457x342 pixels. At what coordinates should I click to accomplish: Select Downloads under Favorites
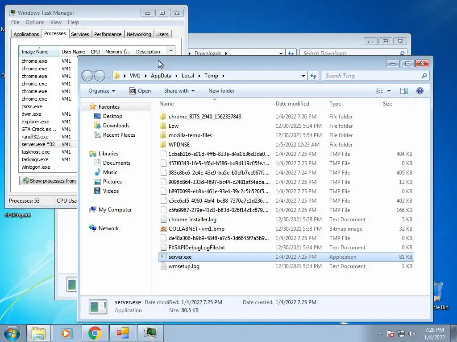pyautogui.click(x=116, y=125)
